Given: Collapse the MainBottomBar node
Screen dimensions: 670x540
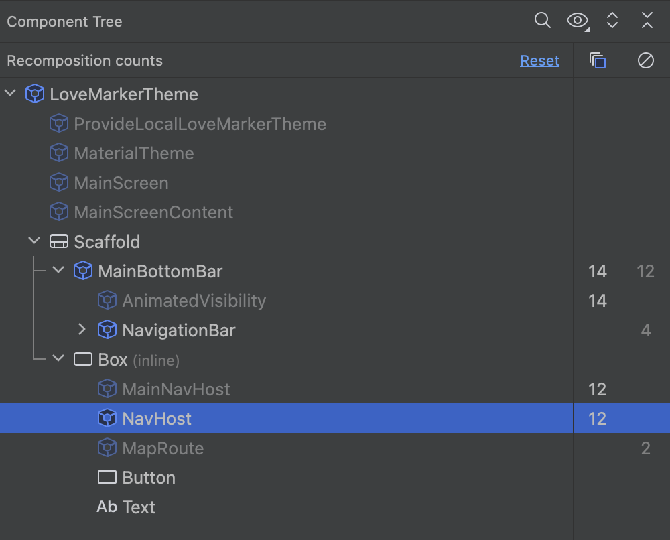Looking at the screenshot, I should pyautogui.click(x=59, y=271).
